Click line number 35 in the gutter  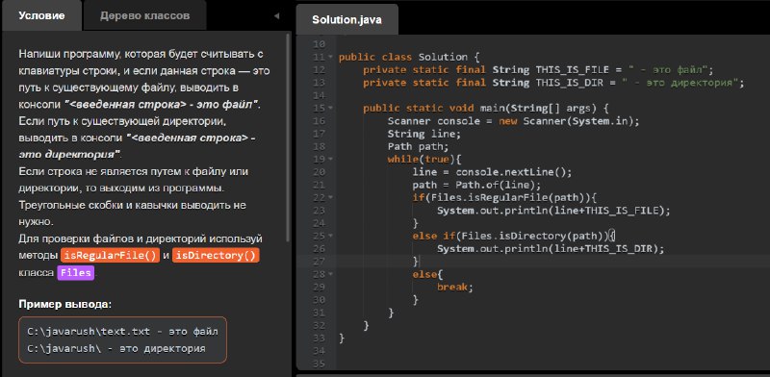tap(319, 364)
